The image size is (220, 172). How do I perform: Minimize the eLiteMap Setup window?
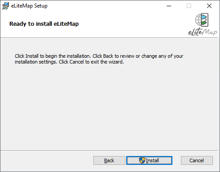[x=169, y=6]
